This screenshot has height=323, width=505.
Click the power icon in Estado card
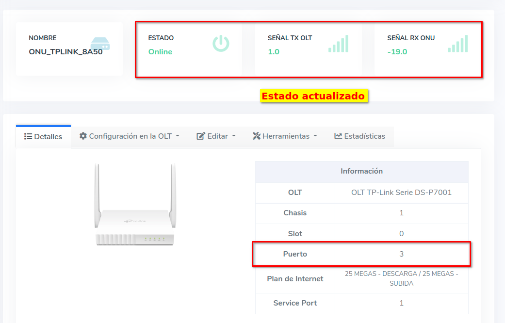tap(221, 44)
